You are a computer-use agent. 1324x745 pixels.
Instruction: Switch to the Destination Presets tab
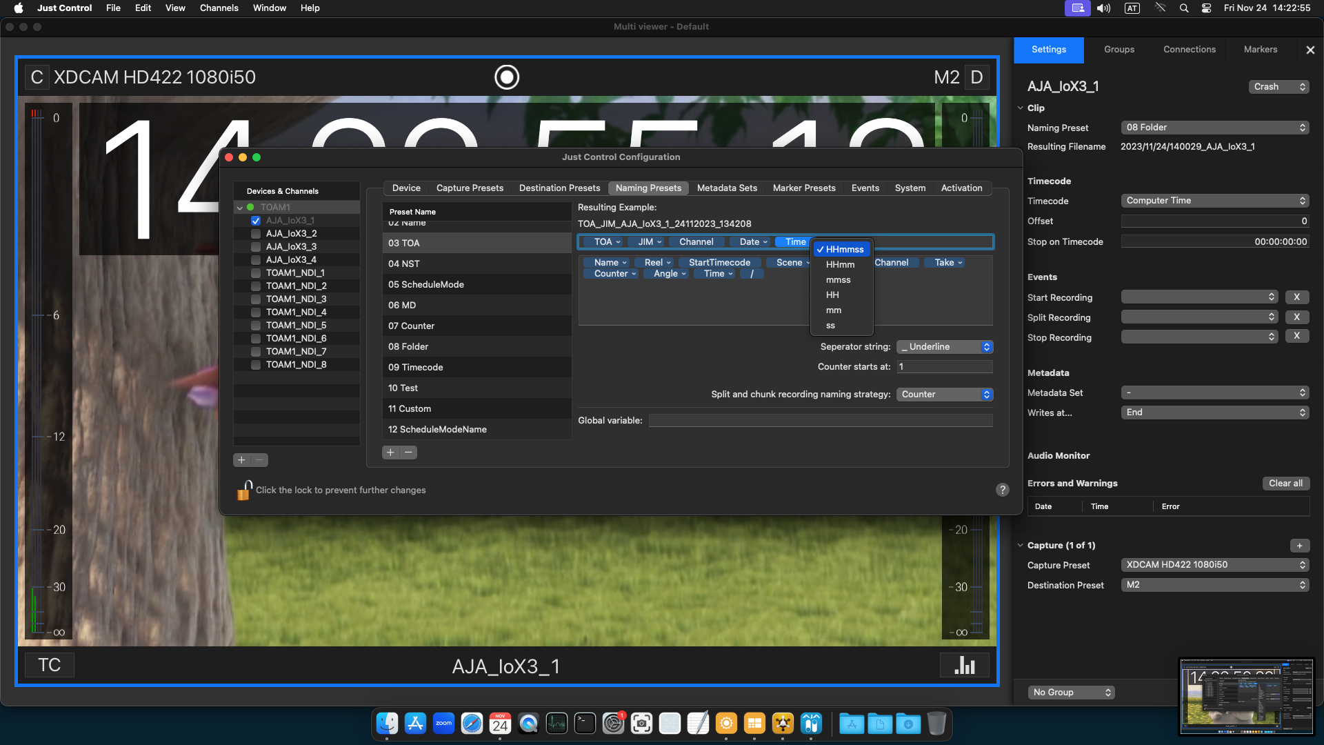[559, 188]
